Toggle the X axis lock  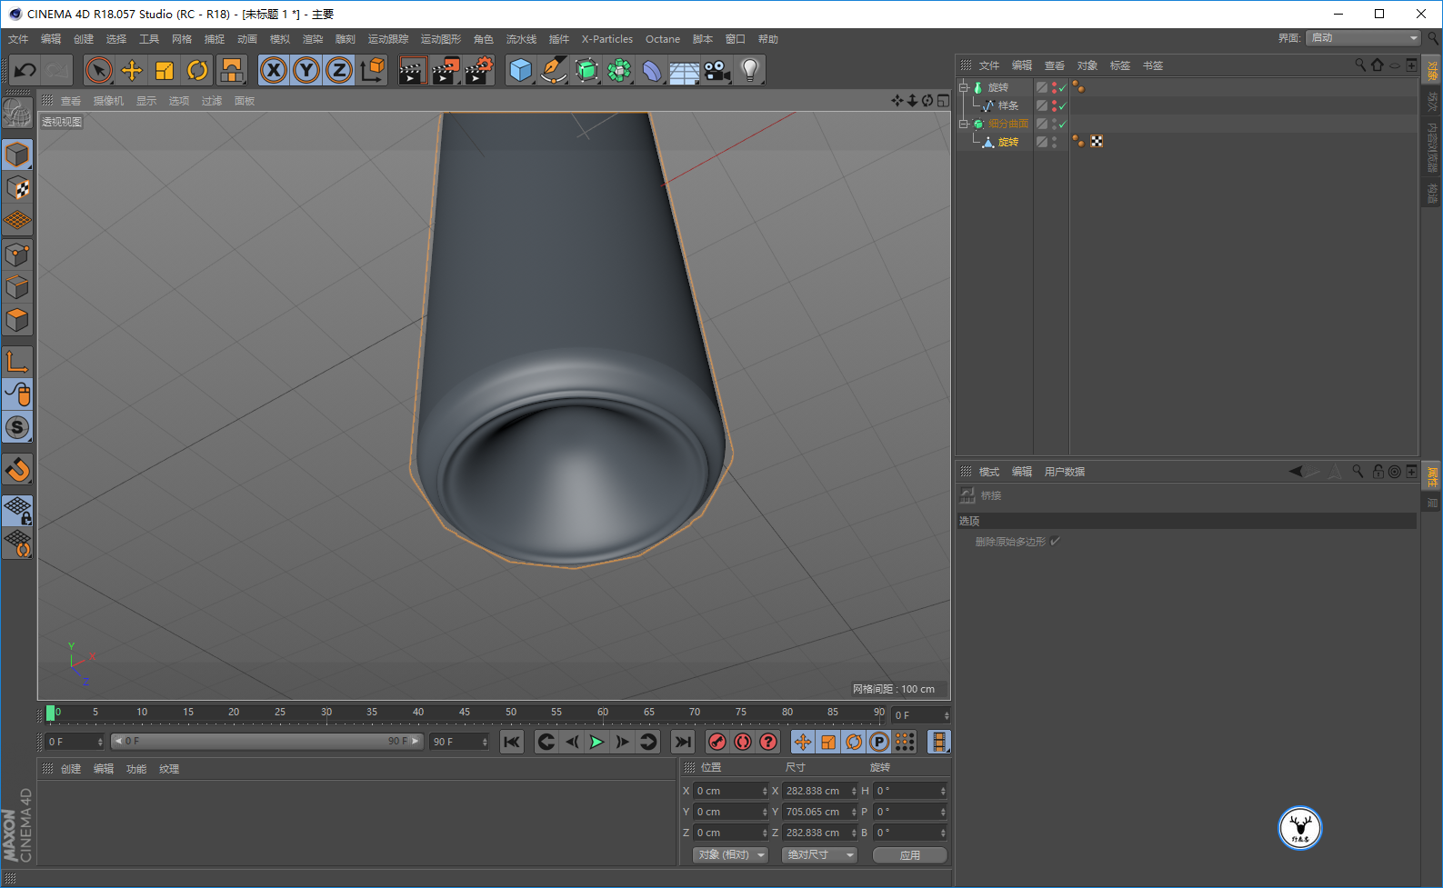click(274, 70)
